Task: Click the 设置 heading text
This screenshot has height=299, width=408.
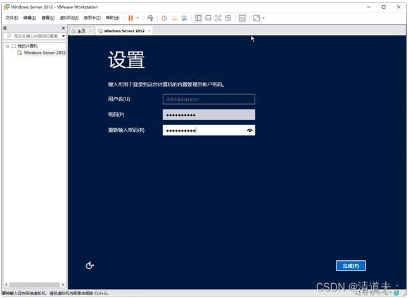Action: pyautogui.click(x=126, y=60)
